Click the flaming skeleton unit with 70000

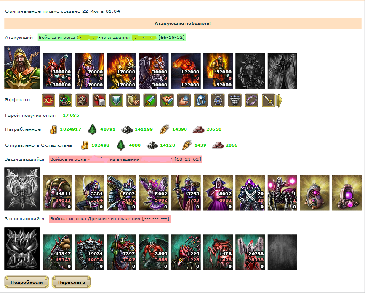pyautogui.click(x=89, y=71)
